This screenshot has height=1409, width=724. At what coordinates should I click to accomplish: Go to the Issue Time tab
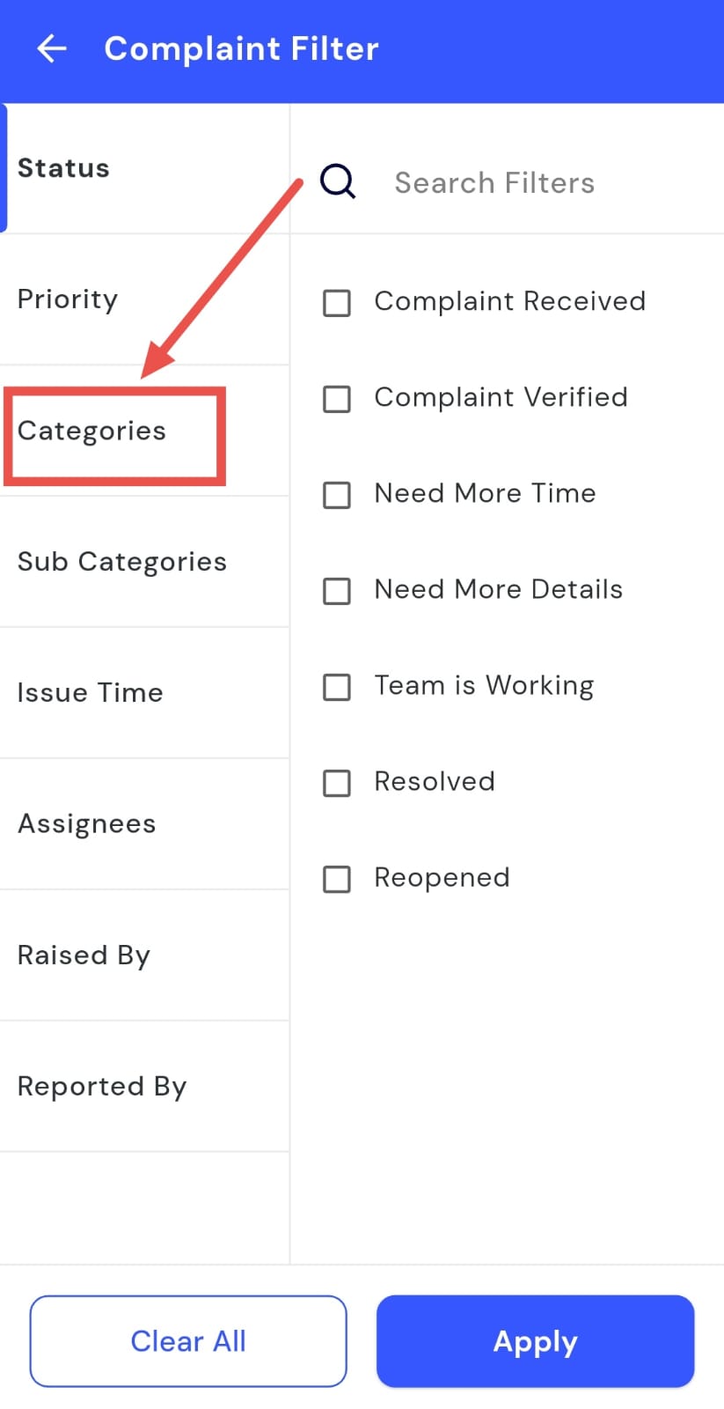tap(90, 693)
